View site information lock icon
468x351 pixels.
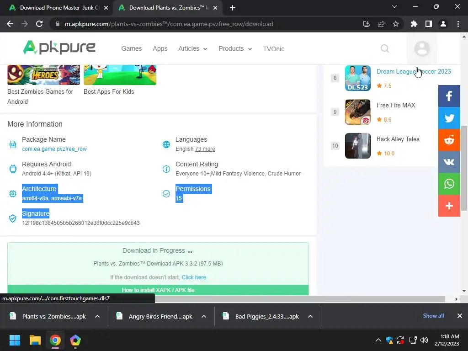(58, 24)
